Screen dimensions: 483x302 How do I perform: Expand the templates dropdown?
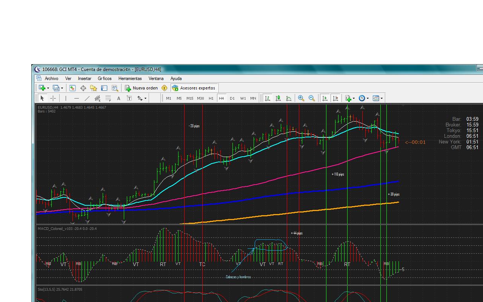click(x=378, y=98)
